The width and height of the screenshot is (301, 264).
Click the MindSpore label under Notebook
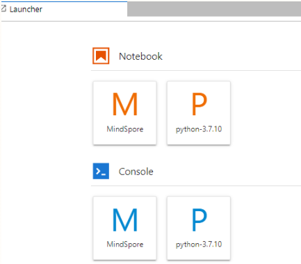coord(125,129)
